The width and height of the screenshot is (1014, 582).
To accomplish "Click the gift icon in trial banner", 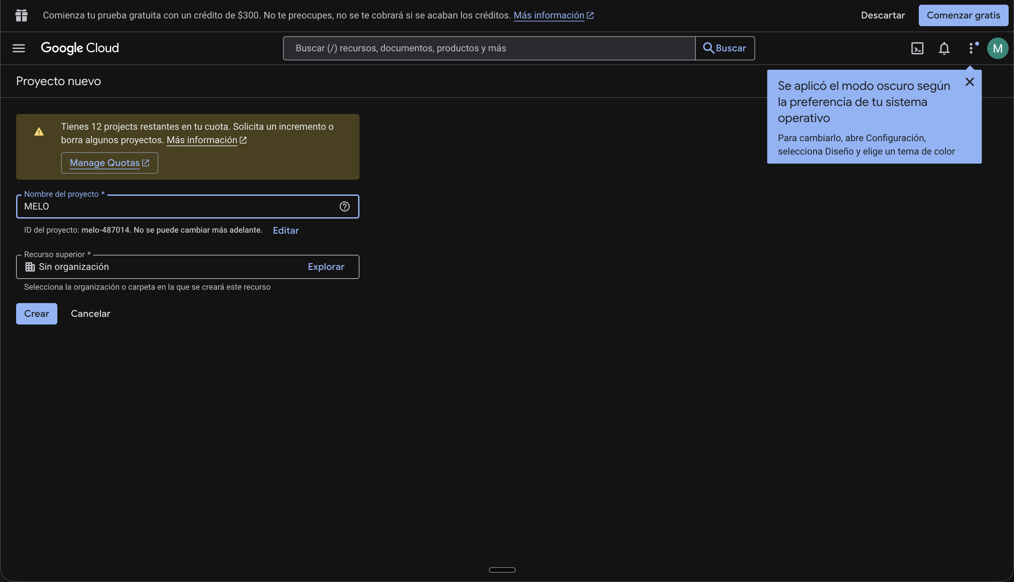I will 21,15.
